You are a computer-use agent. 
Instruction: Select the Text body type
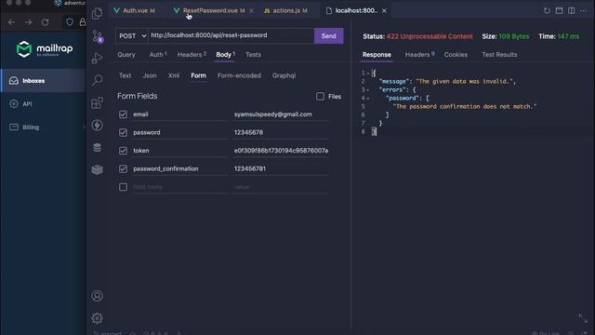pyautogui.click(x=125, y=75)
